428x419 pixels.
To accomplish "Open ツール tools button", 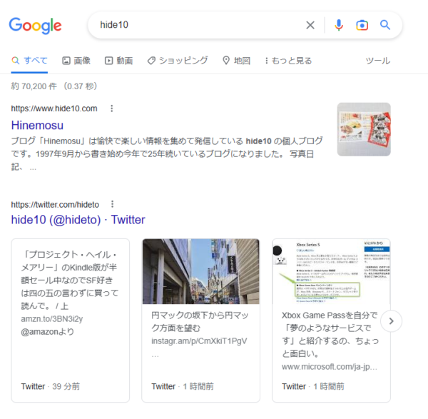I will 378,61.
